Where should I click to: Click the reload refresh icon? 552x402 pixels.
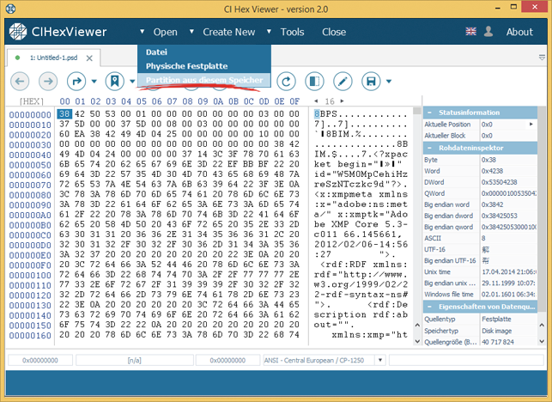(286, 82)
